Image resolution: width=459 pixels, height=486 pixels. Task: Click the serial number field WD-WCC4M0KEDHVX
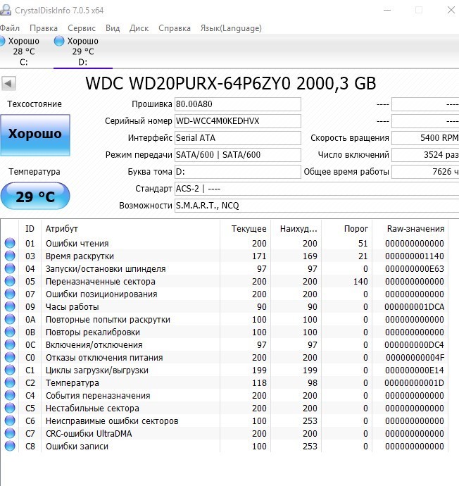237,121
